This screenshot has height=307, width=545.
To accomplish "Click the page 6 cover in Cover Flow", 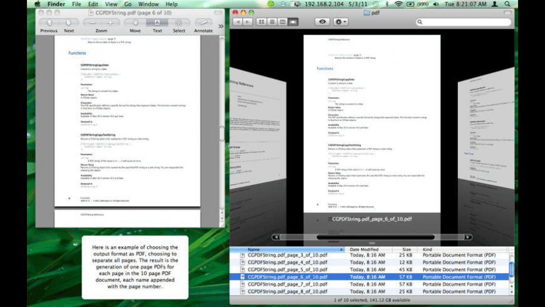I will (372, 123).
